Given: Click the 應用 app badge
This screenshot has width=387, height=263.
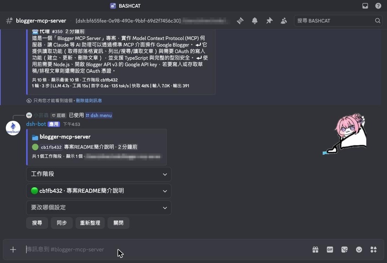Looking at the screenshot, I should pyautogui.click(x=54, y=124).
